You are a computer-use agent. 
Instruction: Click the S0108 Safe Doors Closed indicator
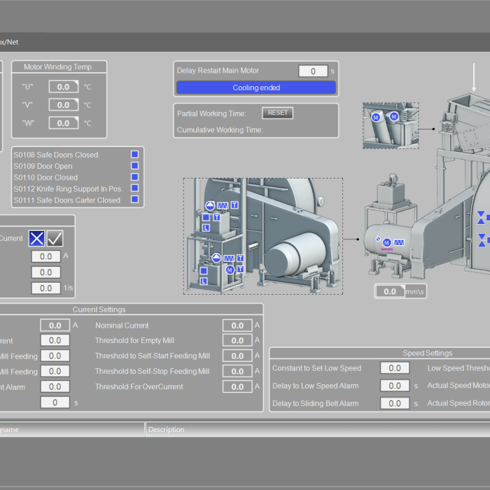click(135, 155)
